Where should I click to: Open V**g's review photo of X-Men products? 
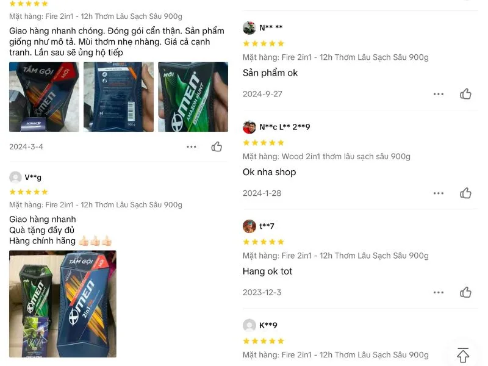pyautogui.click(x=63, y=304)
